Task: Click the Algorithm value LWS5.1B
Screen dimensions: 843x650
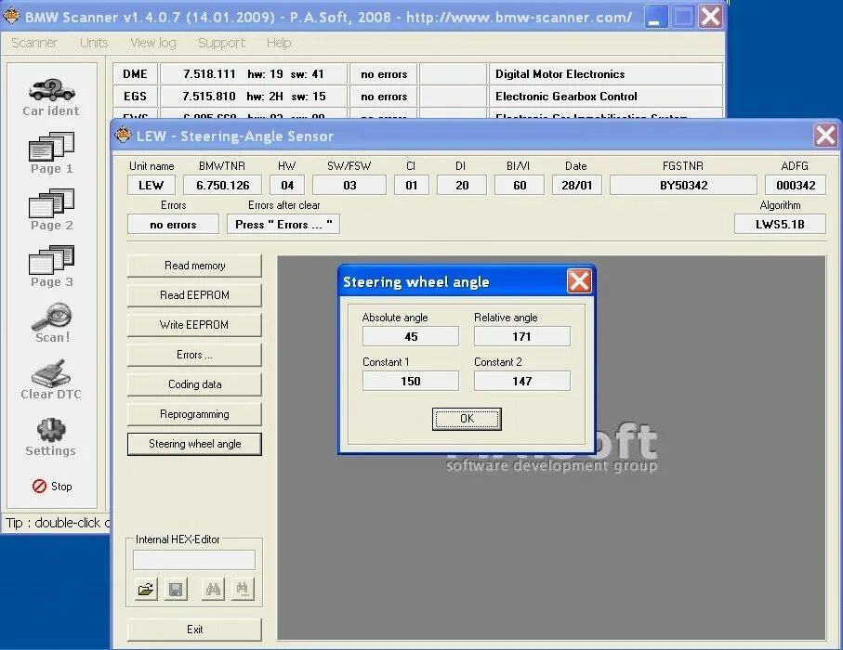Action: pos(780,225)
